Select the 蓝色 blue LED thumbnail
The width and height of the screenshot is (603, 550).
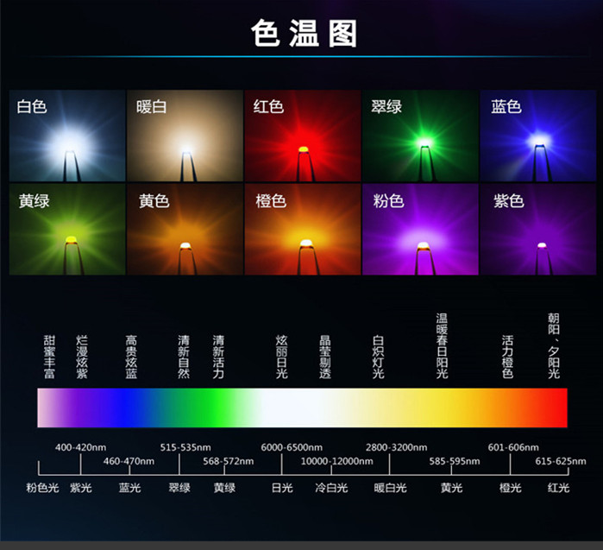537,136
